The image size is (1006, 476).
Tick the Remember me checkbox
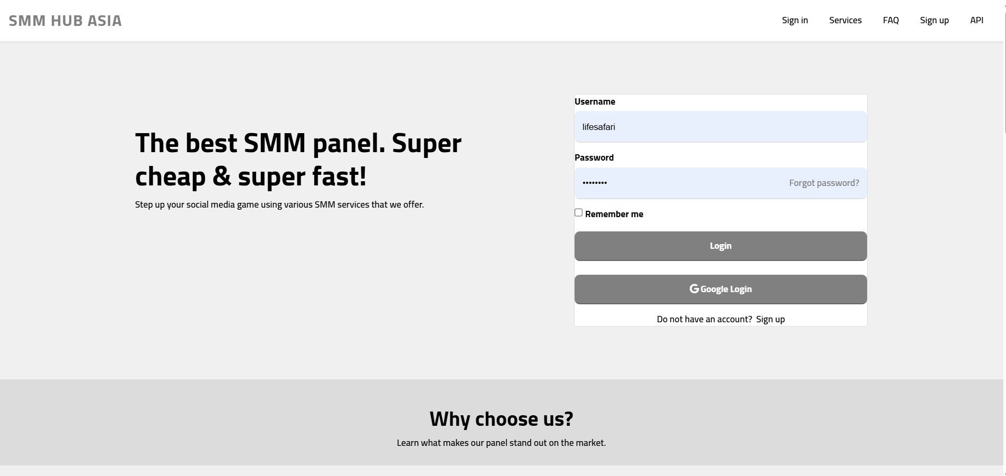point(578,212)
